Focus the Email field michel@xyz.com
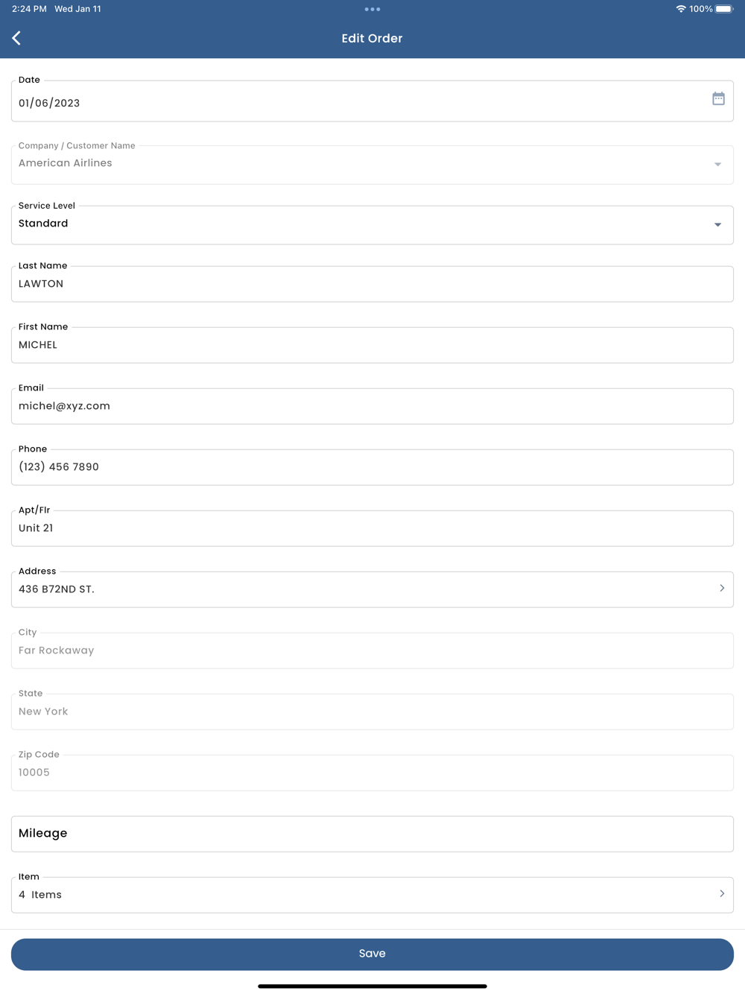745x994 pixels. coord(372,406)
